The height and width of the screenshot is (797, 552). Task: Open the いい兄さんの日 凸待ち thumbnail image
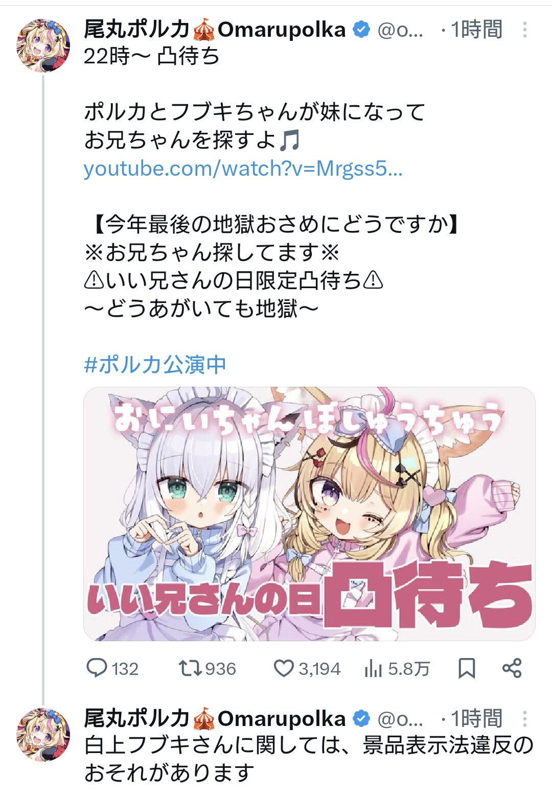[309, 513]
